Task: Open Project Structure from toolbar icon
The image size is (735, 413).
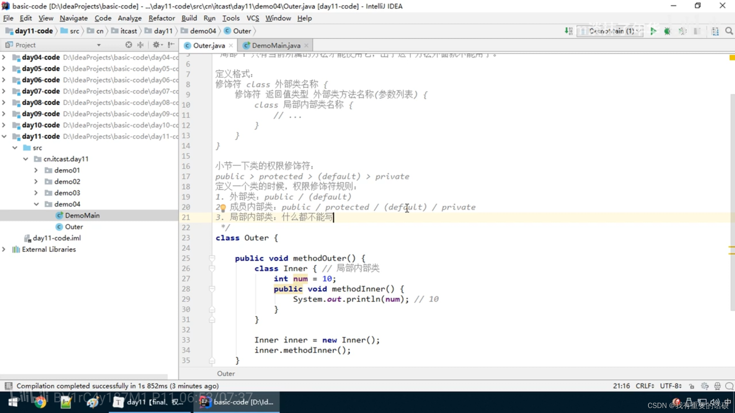Action: click(x=715, y=31)
